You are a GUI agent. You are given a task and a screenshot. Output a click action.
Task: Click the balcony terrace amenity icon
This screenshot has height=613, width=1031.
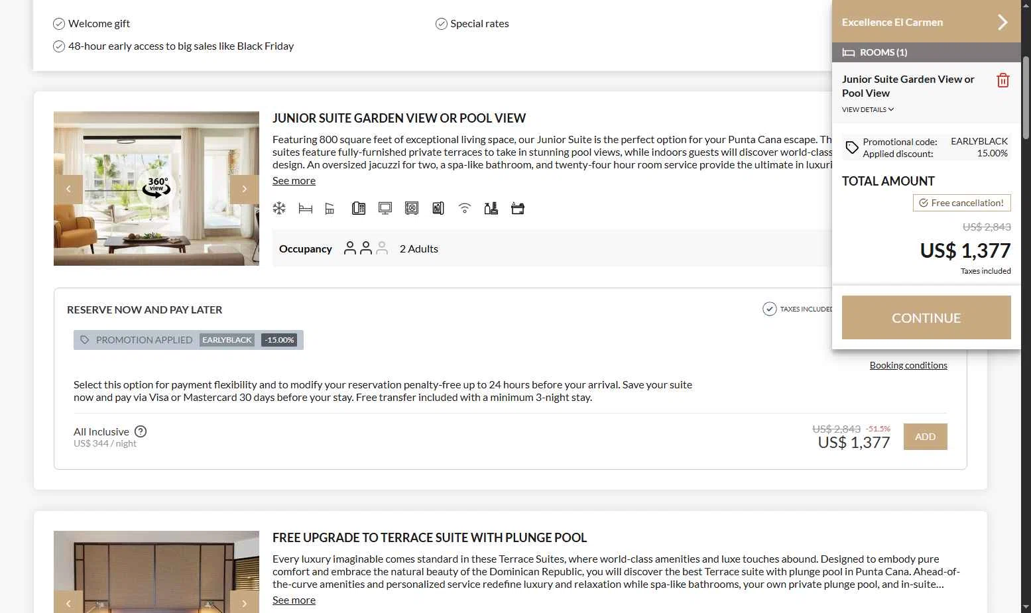[x=330, y=209]
